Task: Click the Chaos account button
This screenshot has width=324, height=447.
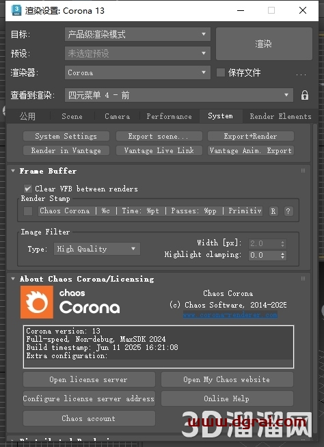Action: pyautogui.click(x=89, y=418)
